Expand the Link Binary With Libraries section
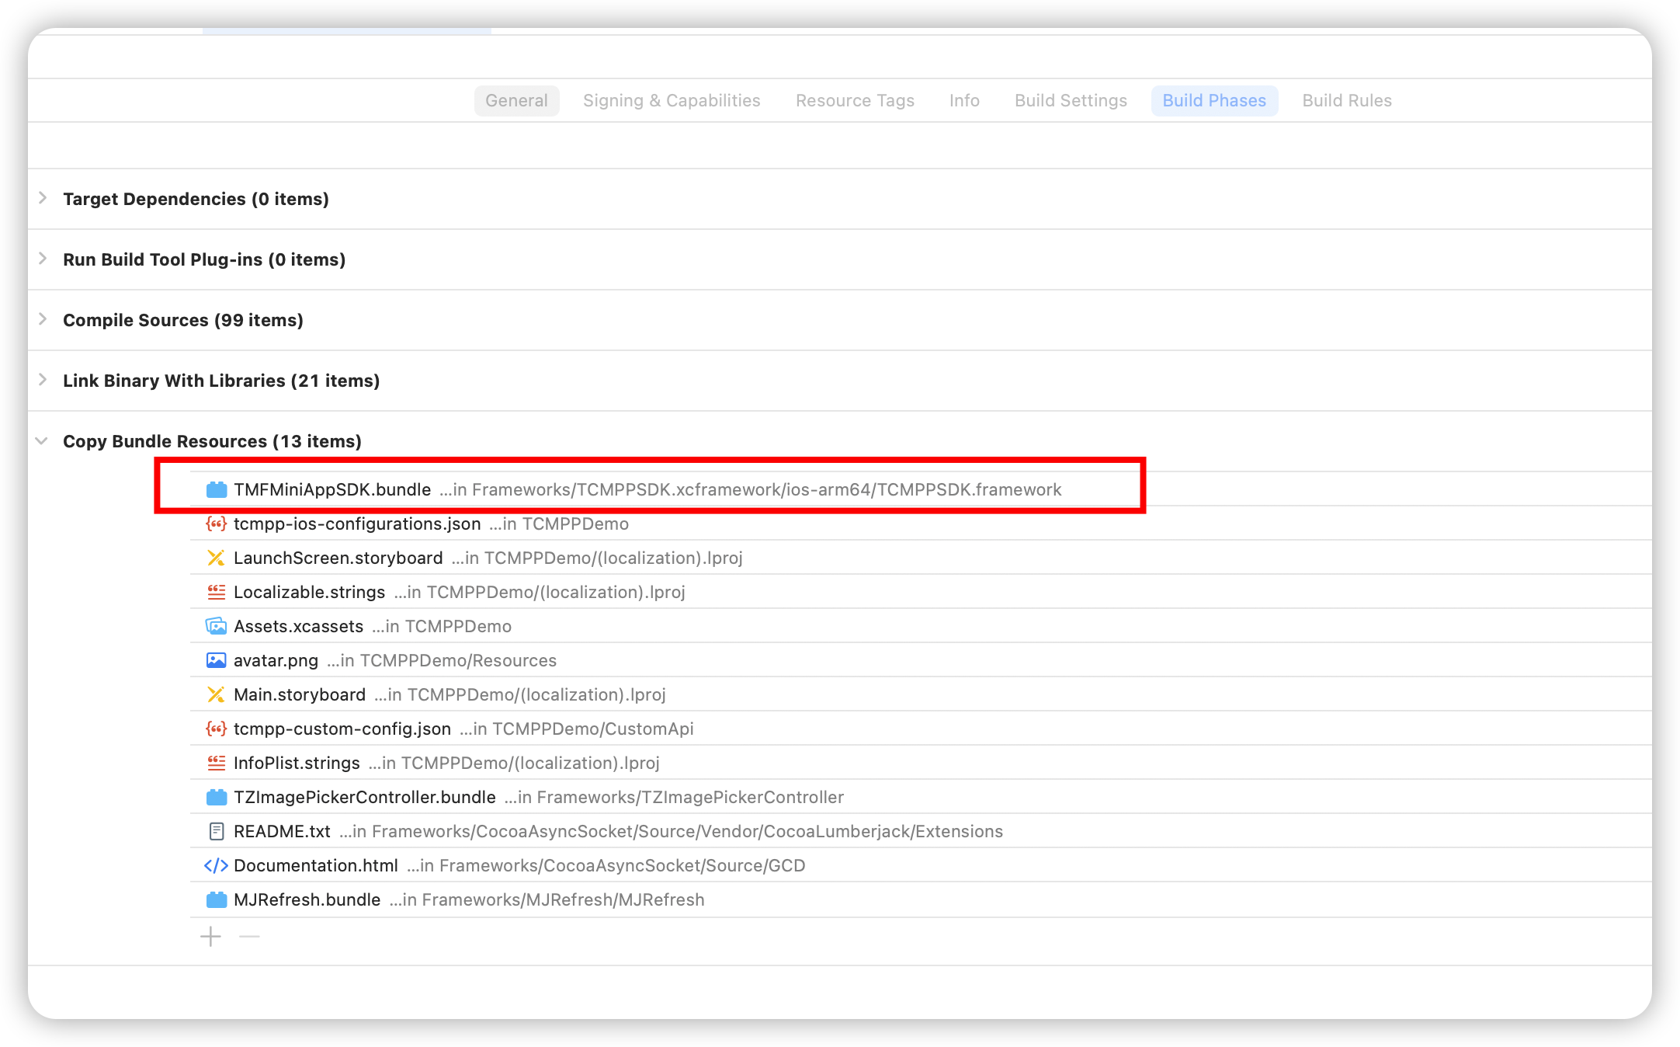The width and height of the screenshot is (1680, 1047). 43,381
